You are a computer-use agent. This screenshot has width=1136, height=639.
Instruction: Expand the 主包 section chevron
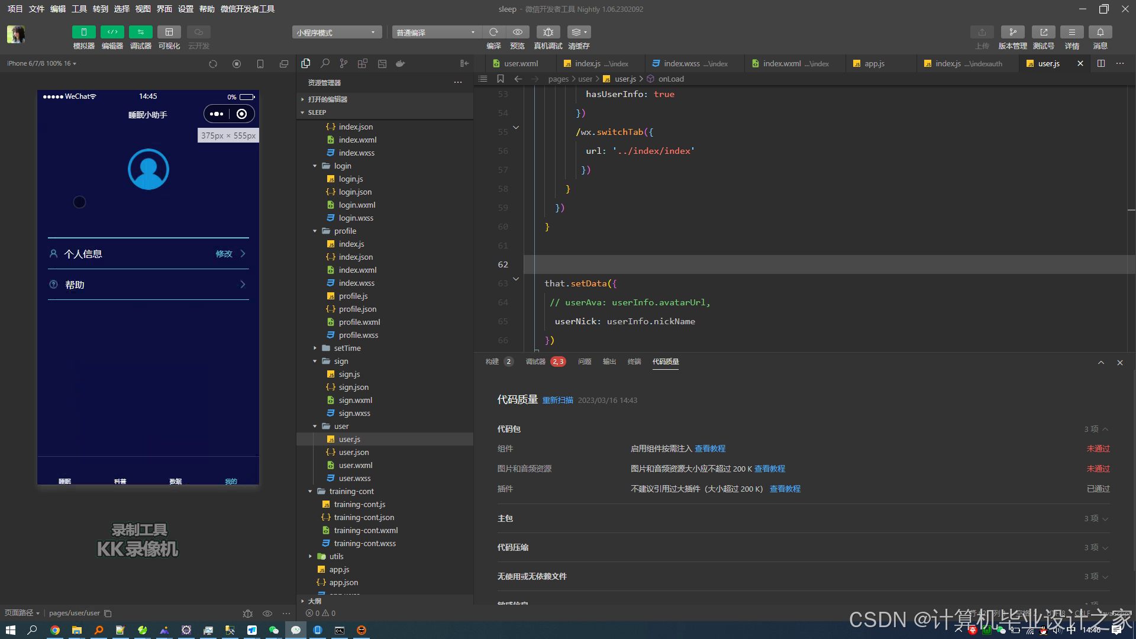tap(1105, 519)
